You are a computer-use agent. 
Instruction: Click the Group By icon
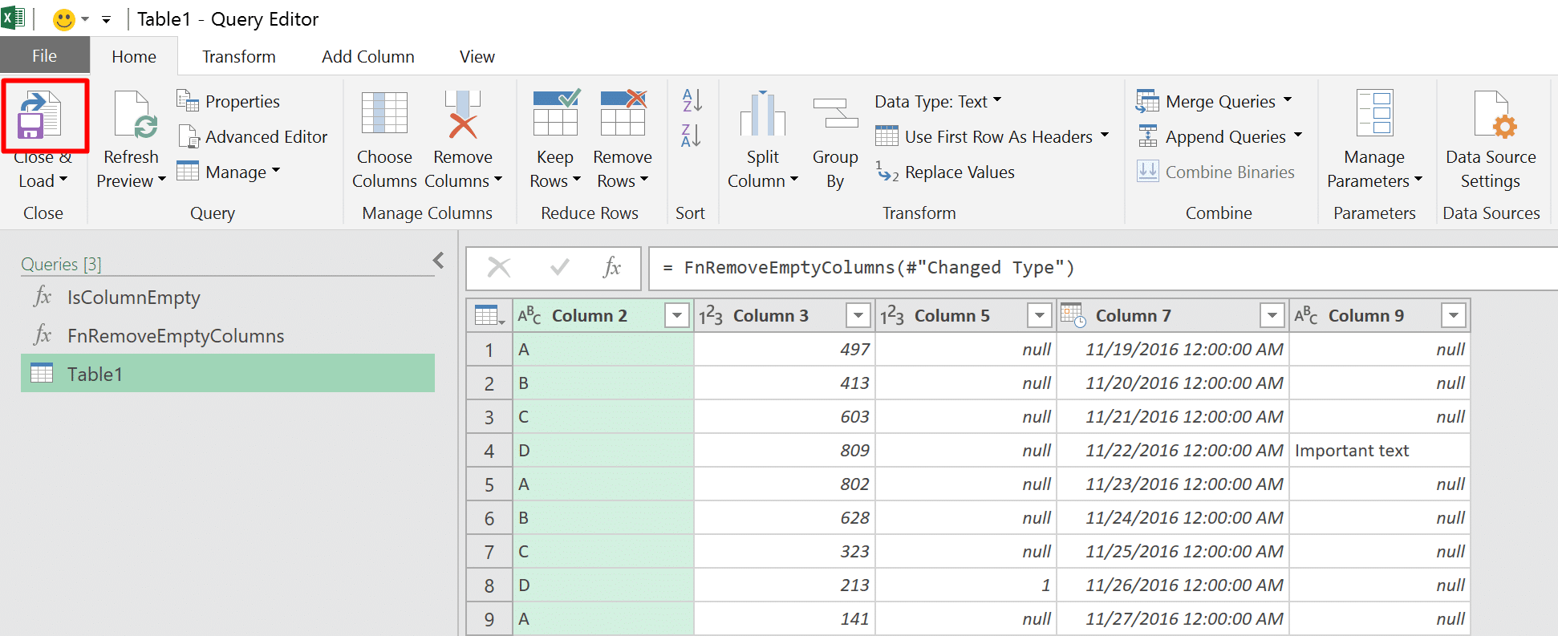pos(835,113)
